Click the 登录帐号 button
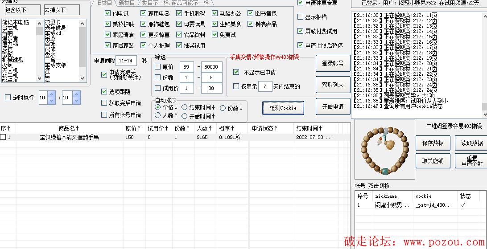The height and width of the screenshot is (249, 487). click(333, 63)
